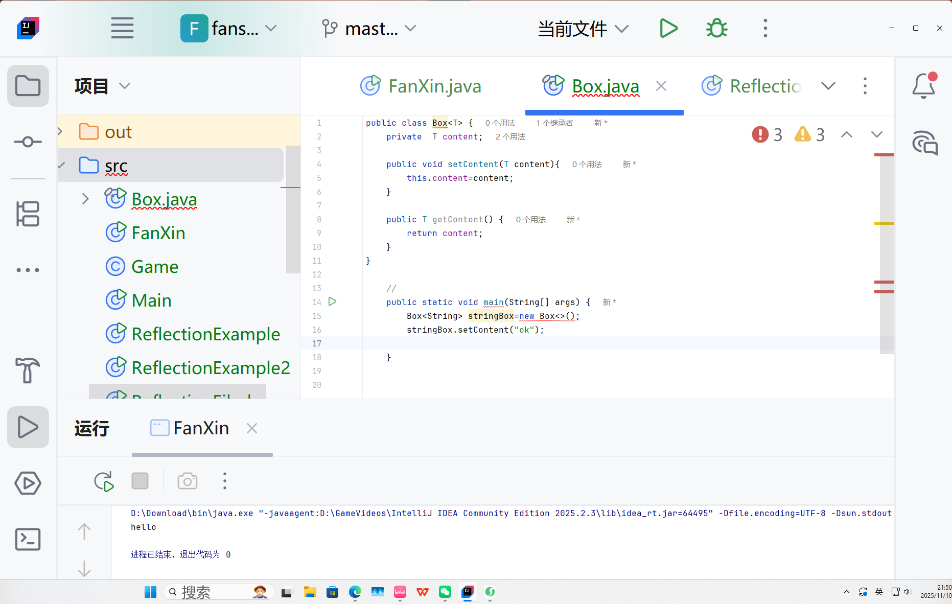Expand the Box.java tree node

coord(85,199)
